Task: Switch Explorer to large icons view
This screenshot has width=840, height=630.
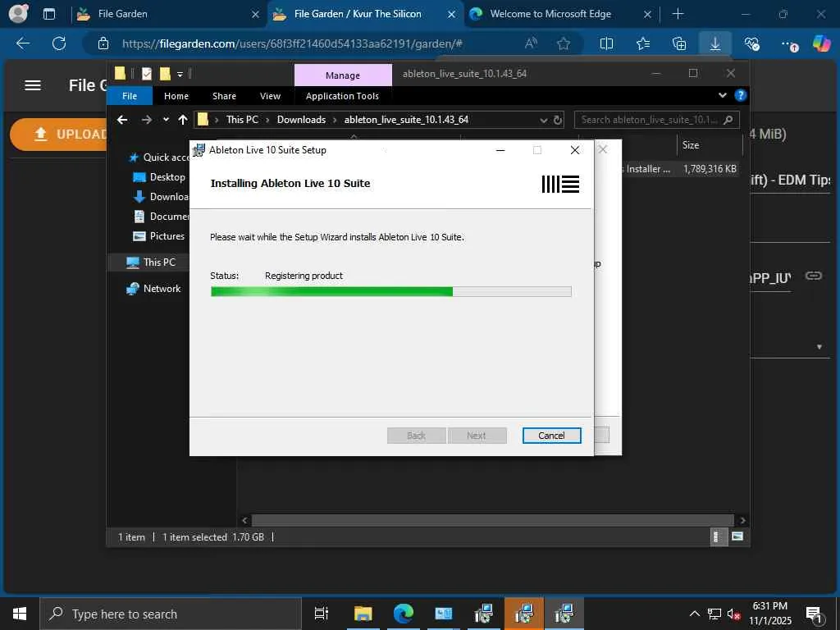Action: click(737, 536)
